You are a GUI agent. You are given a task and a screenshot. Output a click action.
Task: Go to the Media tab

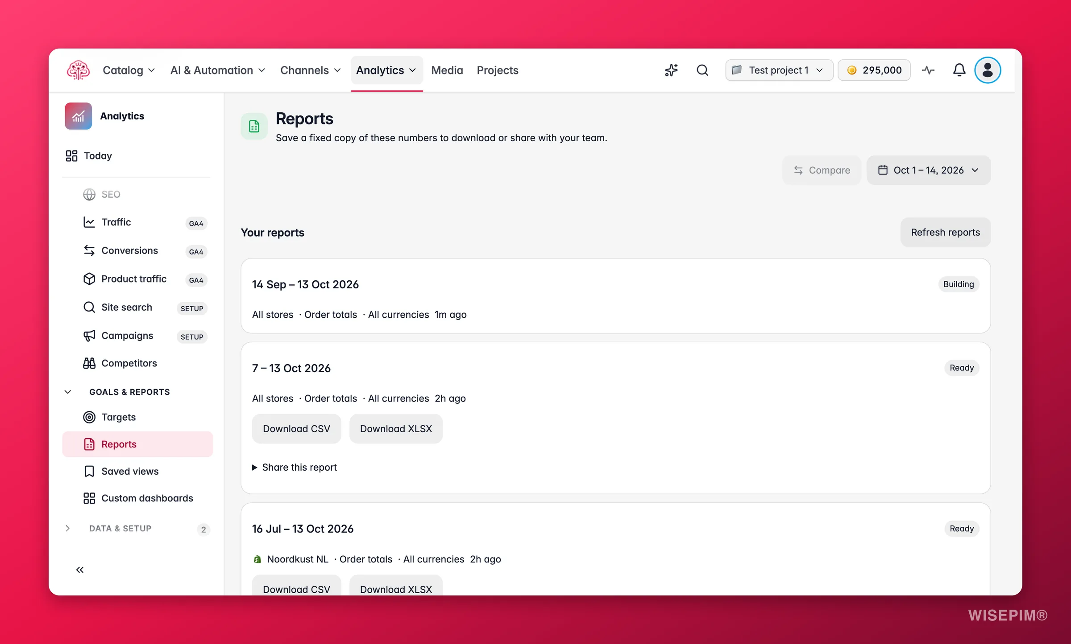pos(447,70)
